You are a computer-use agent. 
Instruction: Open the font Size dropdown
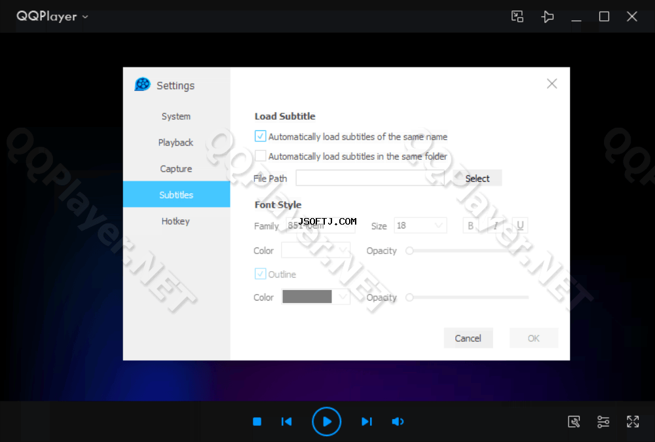coord(421,226)
